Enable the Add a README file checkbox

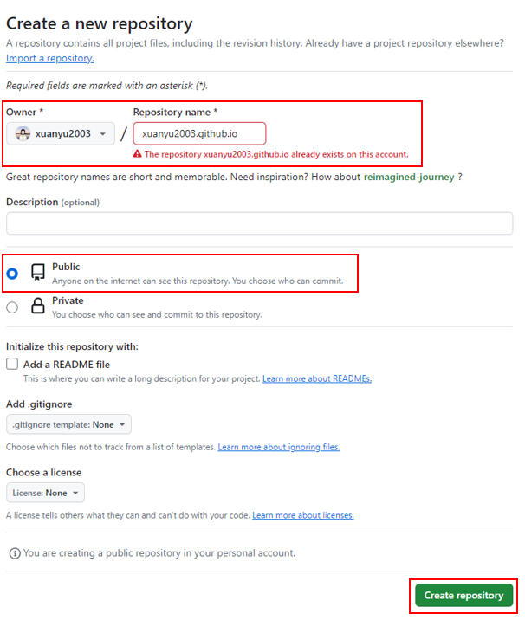pos(12,365)
